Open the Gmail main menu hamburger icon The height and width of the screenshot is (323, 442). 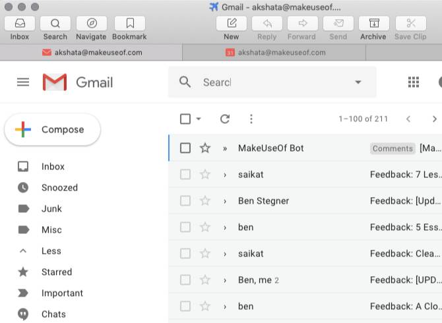tap(23, 82)
